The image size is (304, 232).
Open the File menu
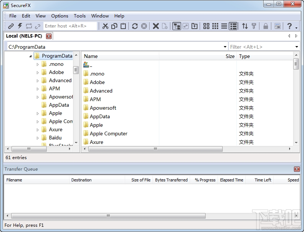point(13,16)
